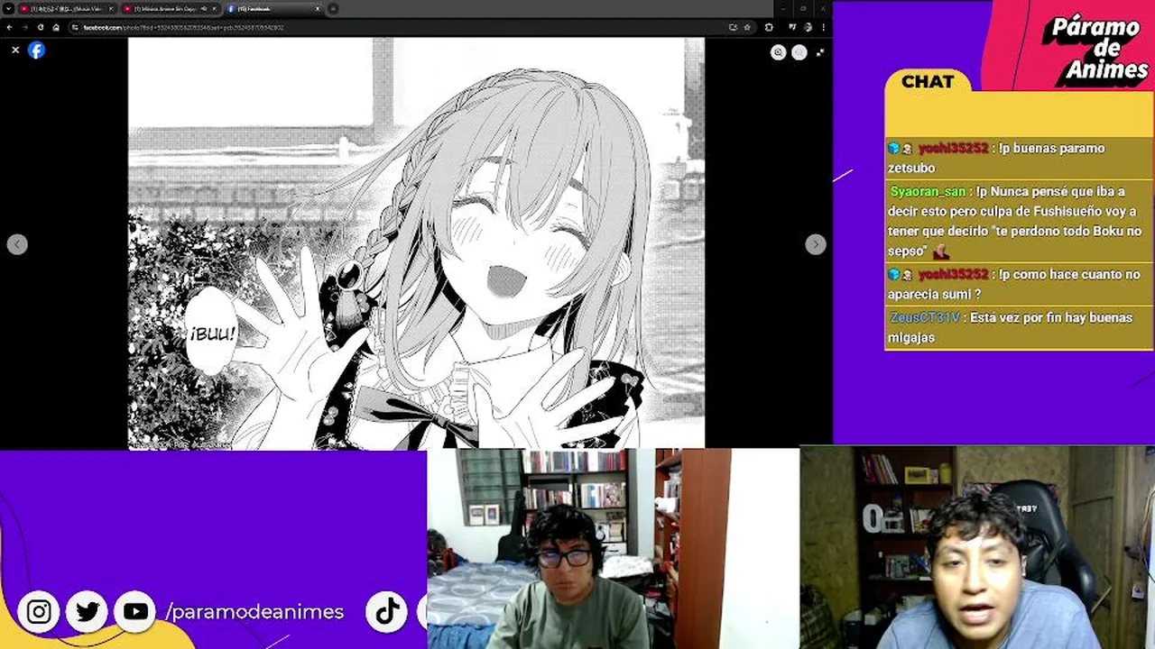This screenshot has width=1155, height=649.
Task: Close the Facebook tab
Action: coord(318,8)
